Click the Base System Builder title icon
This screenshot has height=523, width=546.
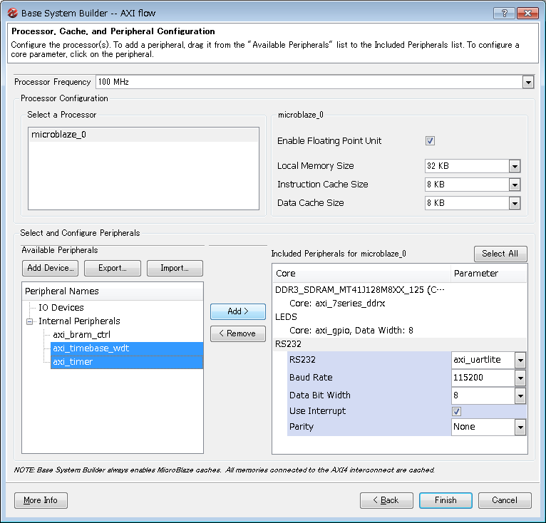pos(12,13)
